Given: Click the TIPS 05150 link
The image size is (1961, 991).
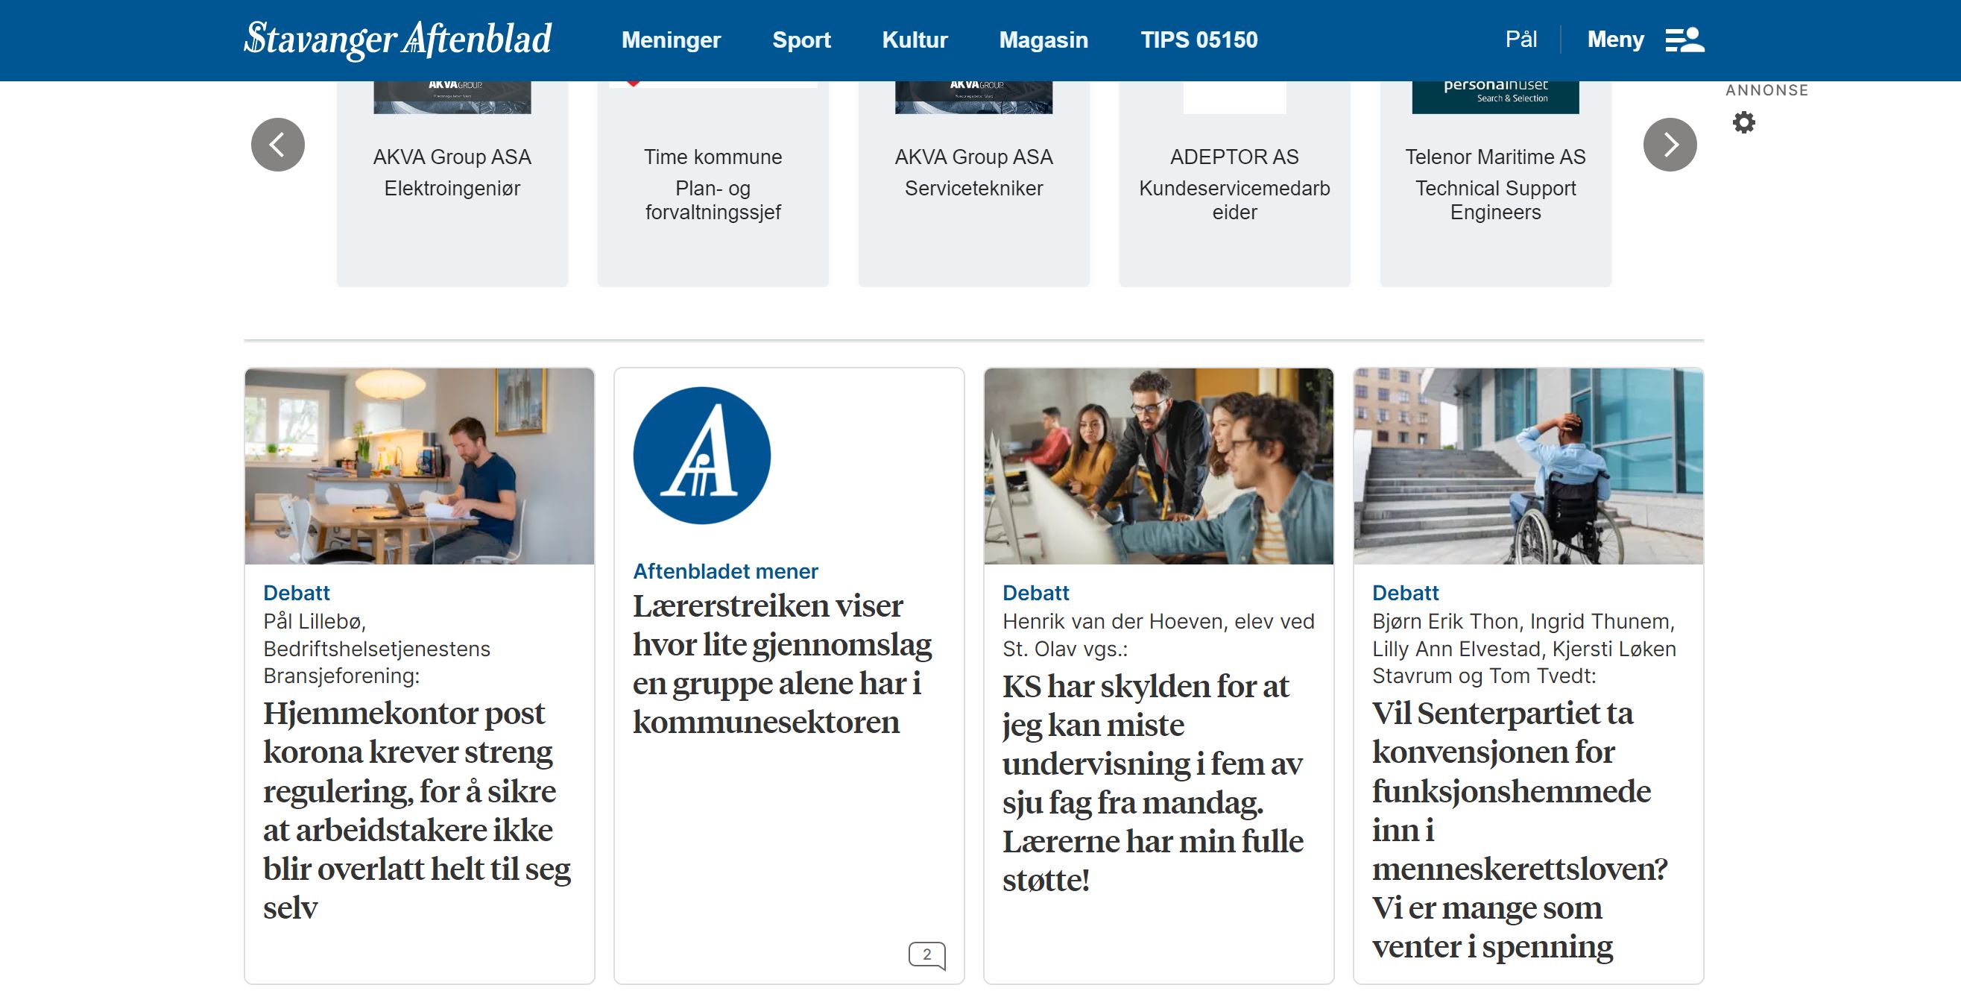Looking at the screenshot, I should click(x=1199, y=40).
